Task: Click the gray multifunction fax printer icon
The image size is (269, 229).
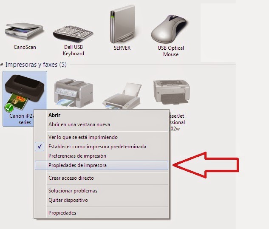Action: point(74,93)
